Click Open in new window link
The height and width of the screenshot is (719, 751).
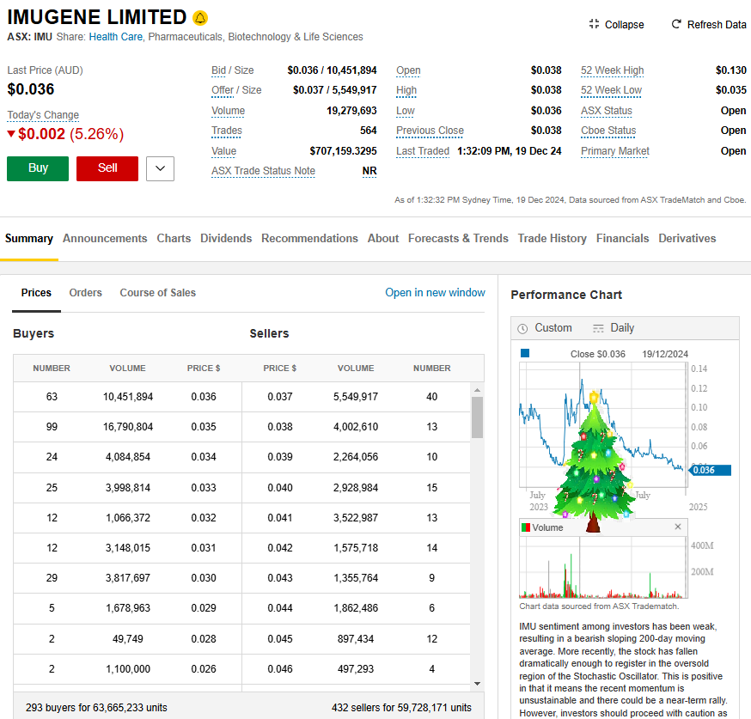436,292
